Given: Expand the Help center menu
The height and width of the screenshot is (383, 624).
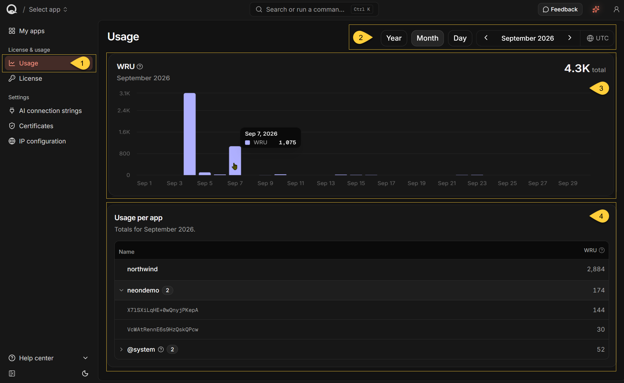Looking at the screenshot, I should pyautogui.click(x=48, y=358).
